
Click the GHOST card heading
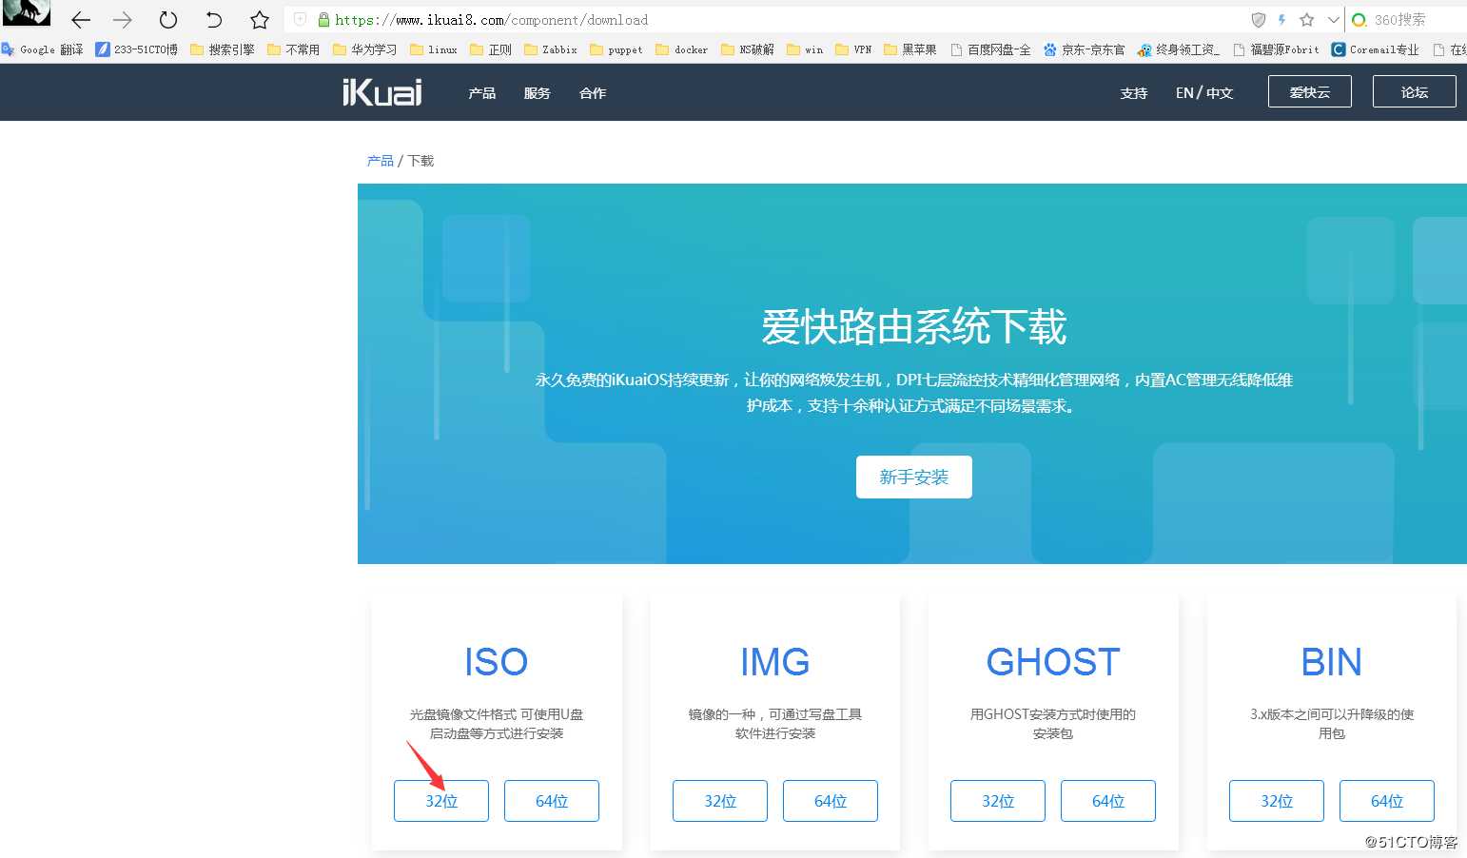point(1053,662)
